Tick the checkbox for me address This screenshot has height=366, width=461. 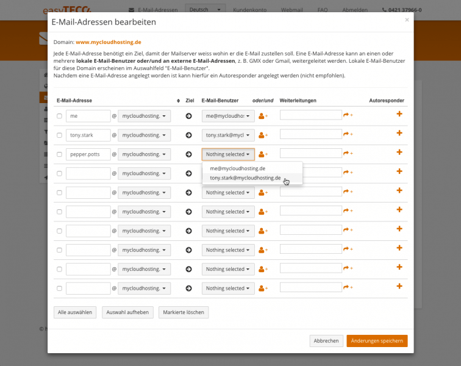[59, 116]
